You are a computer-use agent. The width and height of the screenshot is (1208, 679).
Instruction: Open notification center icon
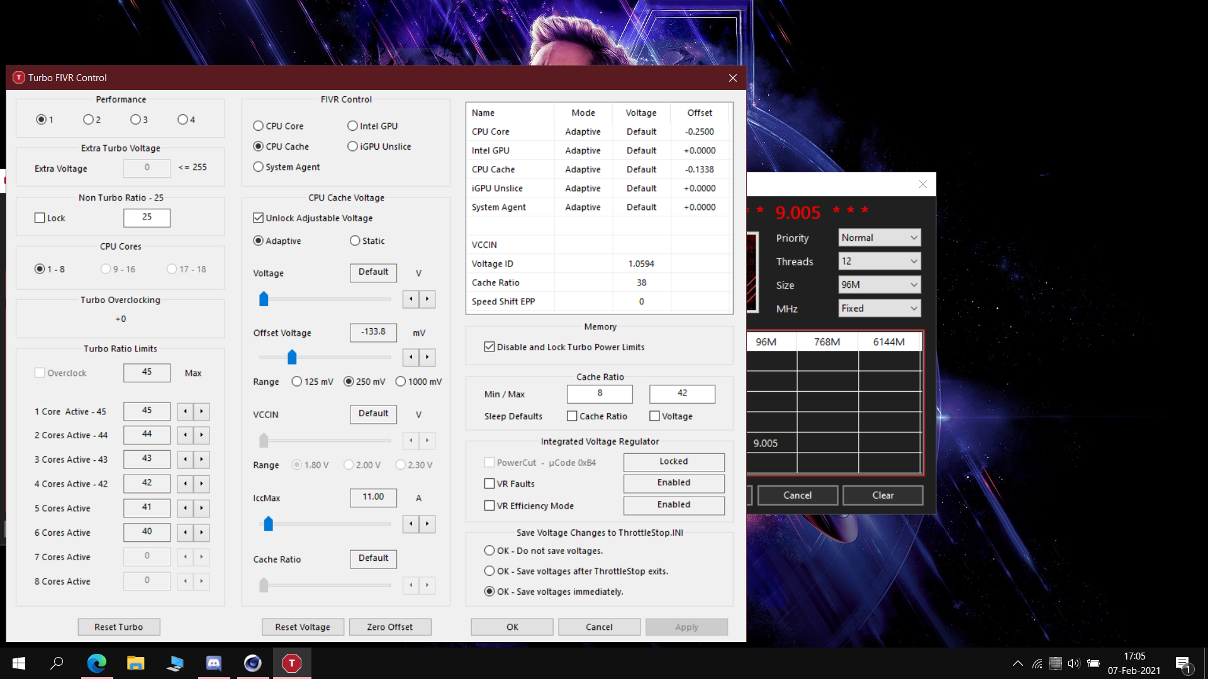[1183, 664]
